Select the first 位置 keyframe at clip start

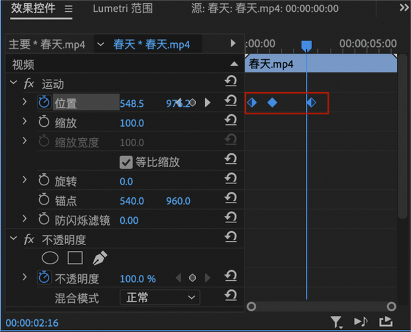coord(252,102)
